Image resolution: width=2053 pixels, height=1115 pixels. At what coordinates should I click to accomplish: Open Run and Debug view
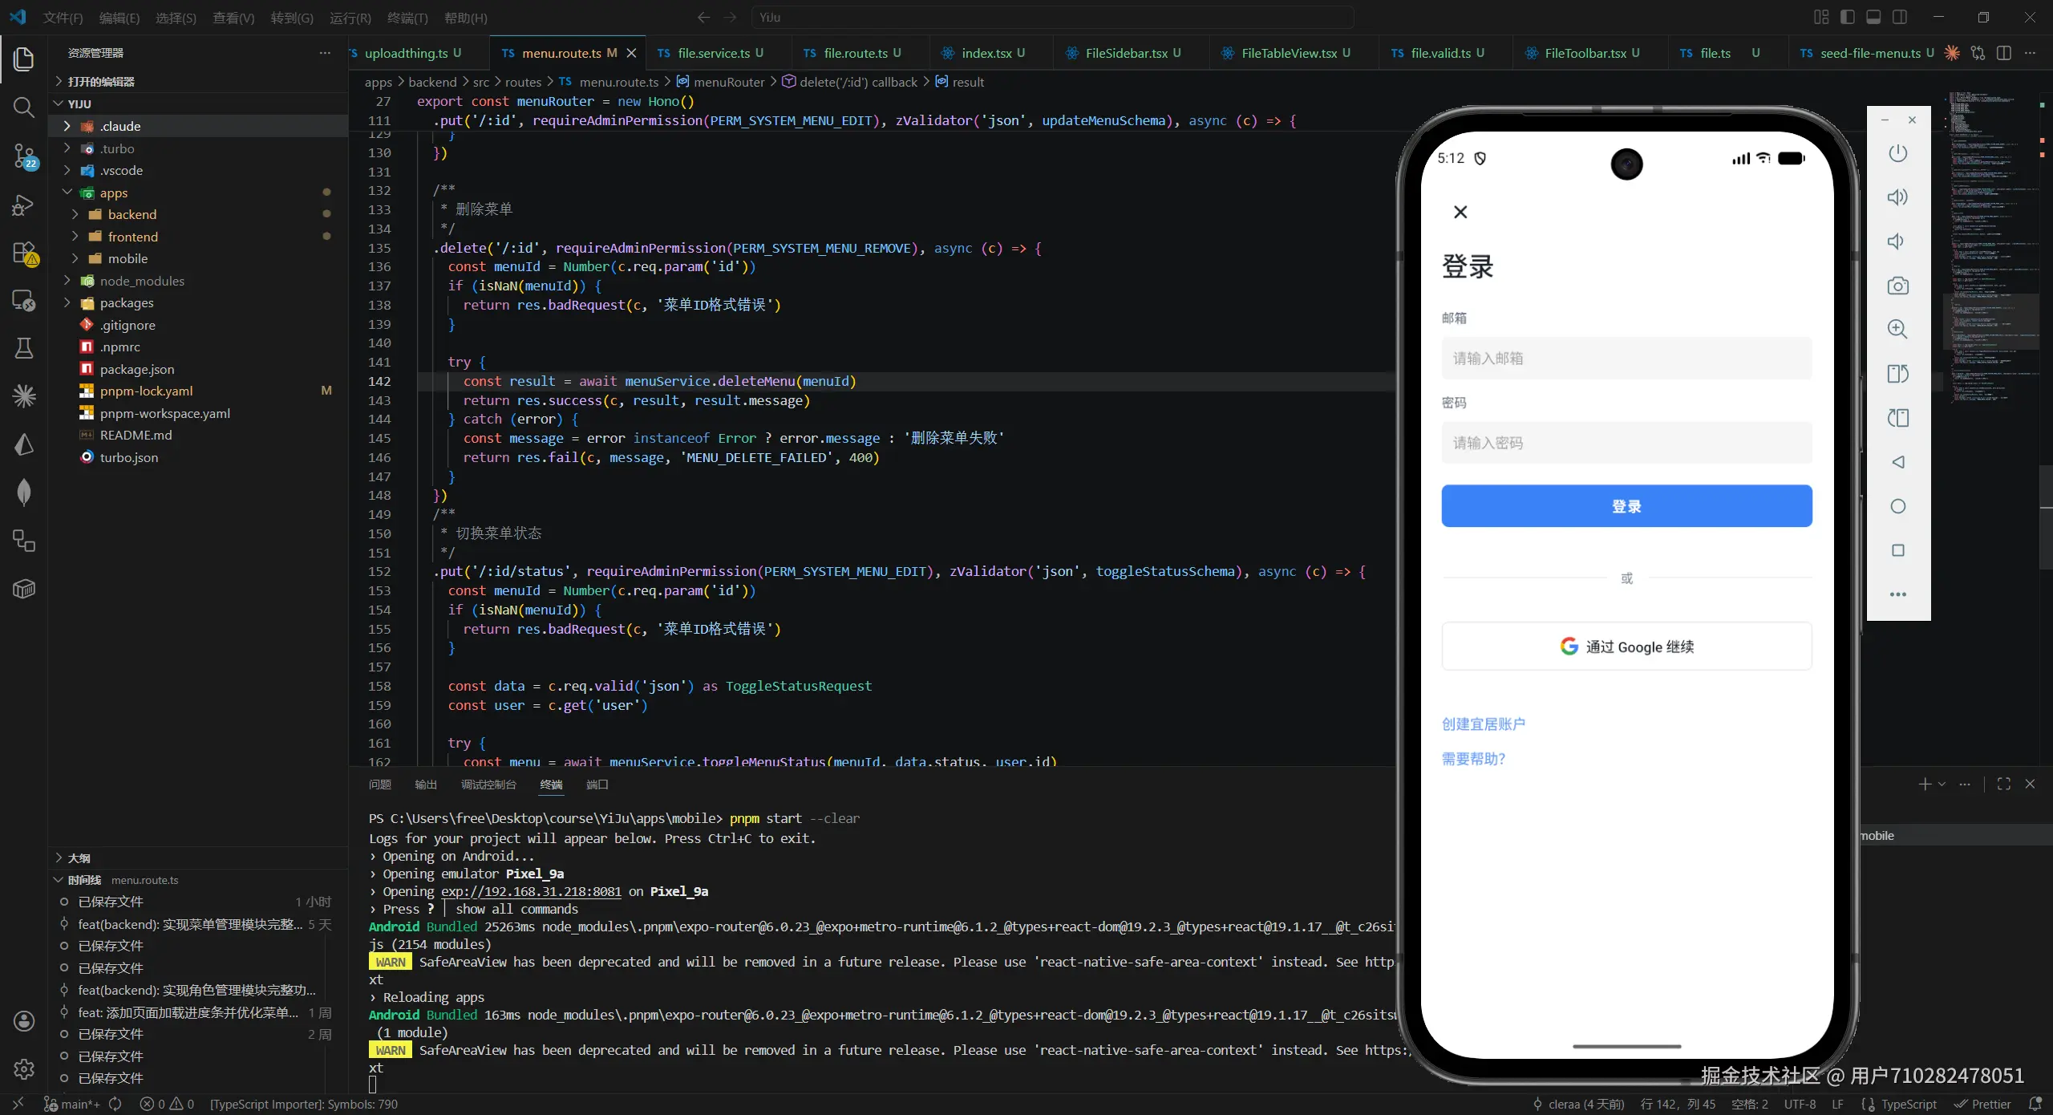click(x=24, y=205)
